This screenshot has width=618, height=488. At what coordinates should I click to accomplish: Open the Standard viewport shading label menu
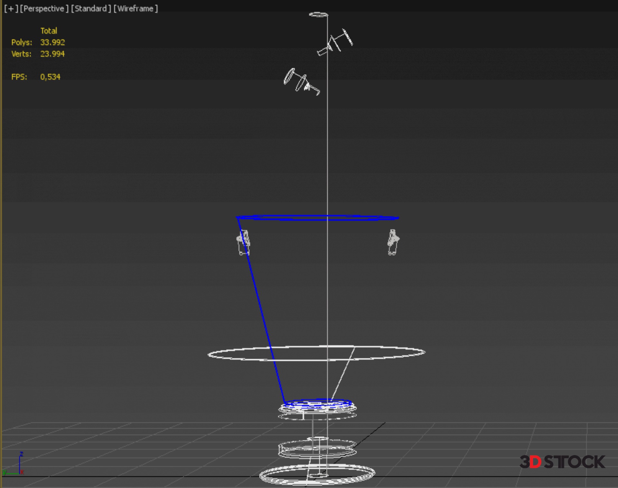[91, 9]
